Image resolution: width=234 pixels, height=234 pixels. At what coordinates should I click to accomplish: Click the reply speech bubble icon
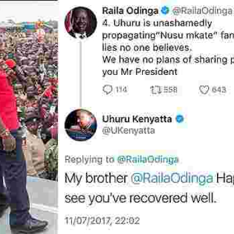point(108,90)
